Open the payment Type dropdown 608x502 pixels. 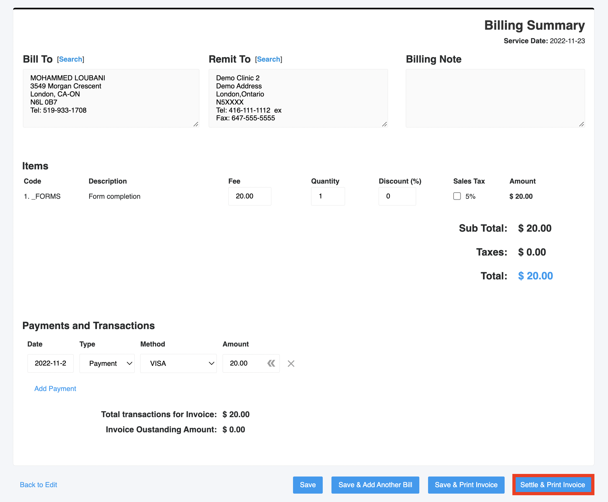[107, 363]
